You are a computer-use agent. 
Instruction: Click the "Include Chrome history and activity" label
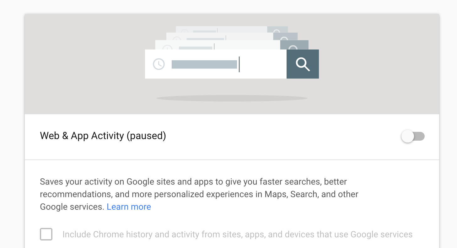(x=237, y=235)
